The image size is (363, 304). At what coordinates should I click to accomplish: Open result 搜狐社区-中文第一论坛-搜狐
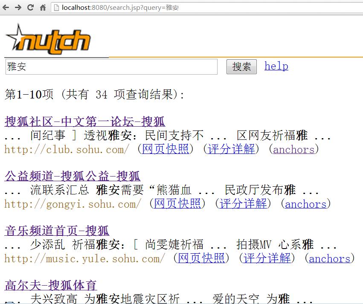pos(85,121)
